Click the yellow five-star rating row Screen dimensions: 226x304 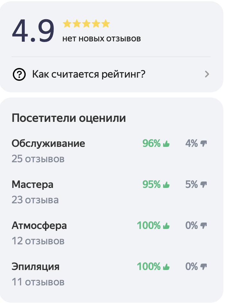[86, 24]
